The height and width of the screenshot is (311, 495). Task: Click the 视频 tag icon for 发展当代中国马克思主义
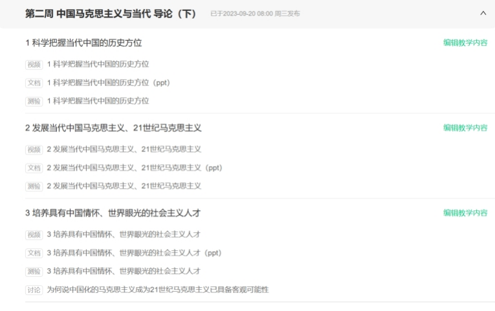click(x=34, y=149)
